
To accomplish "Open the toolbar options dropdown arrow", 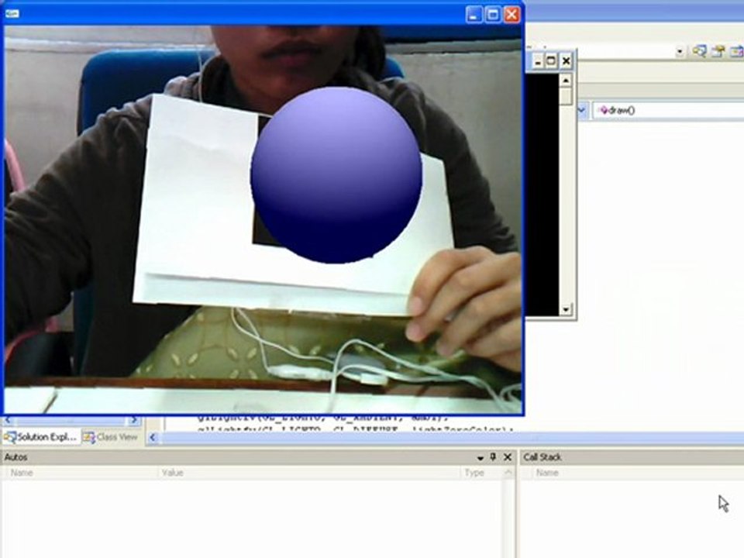I will tap(680, 51).
